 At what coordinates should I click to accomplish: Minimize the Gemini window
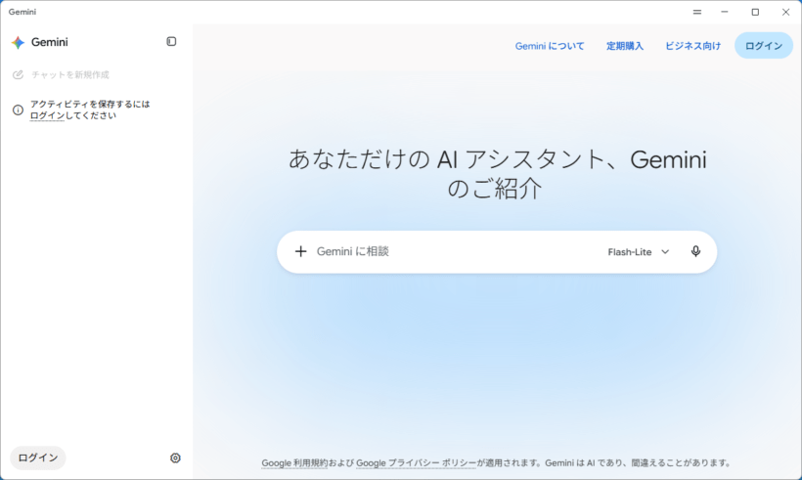725,12
